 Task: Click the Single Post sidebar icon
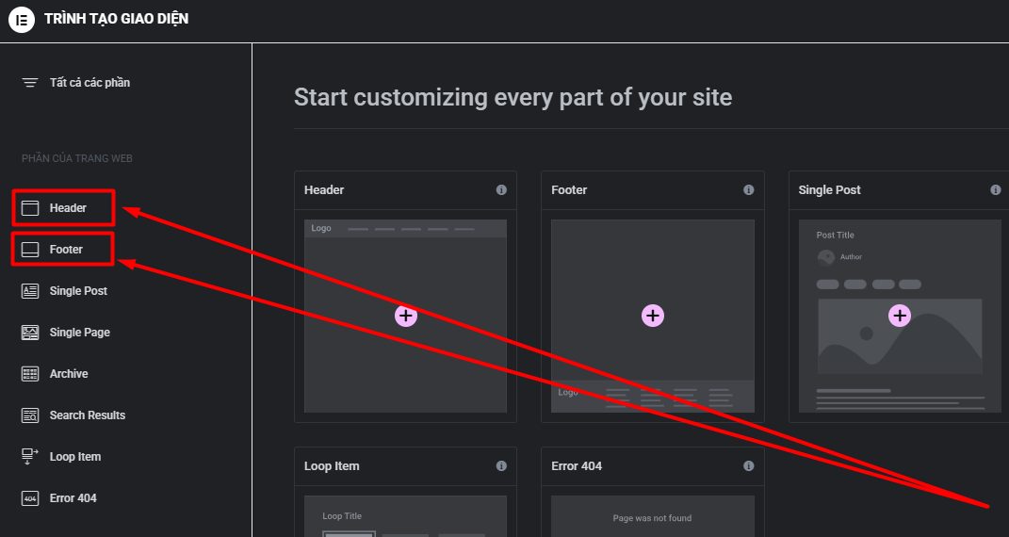click(x=30, y=291)
